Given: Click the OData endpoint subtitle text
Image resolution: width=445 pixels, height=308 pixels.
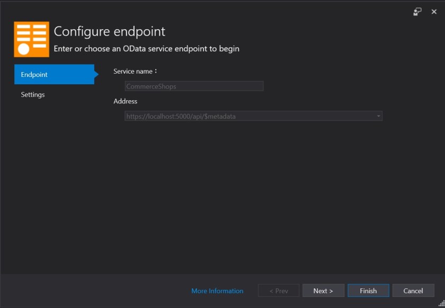Looking at the screenshot, I should point(147,49).
